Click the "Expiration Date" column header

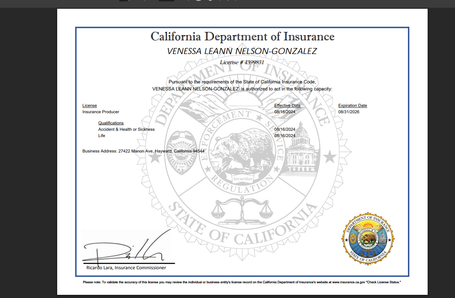pyautogui.click(x=353, y=106)
